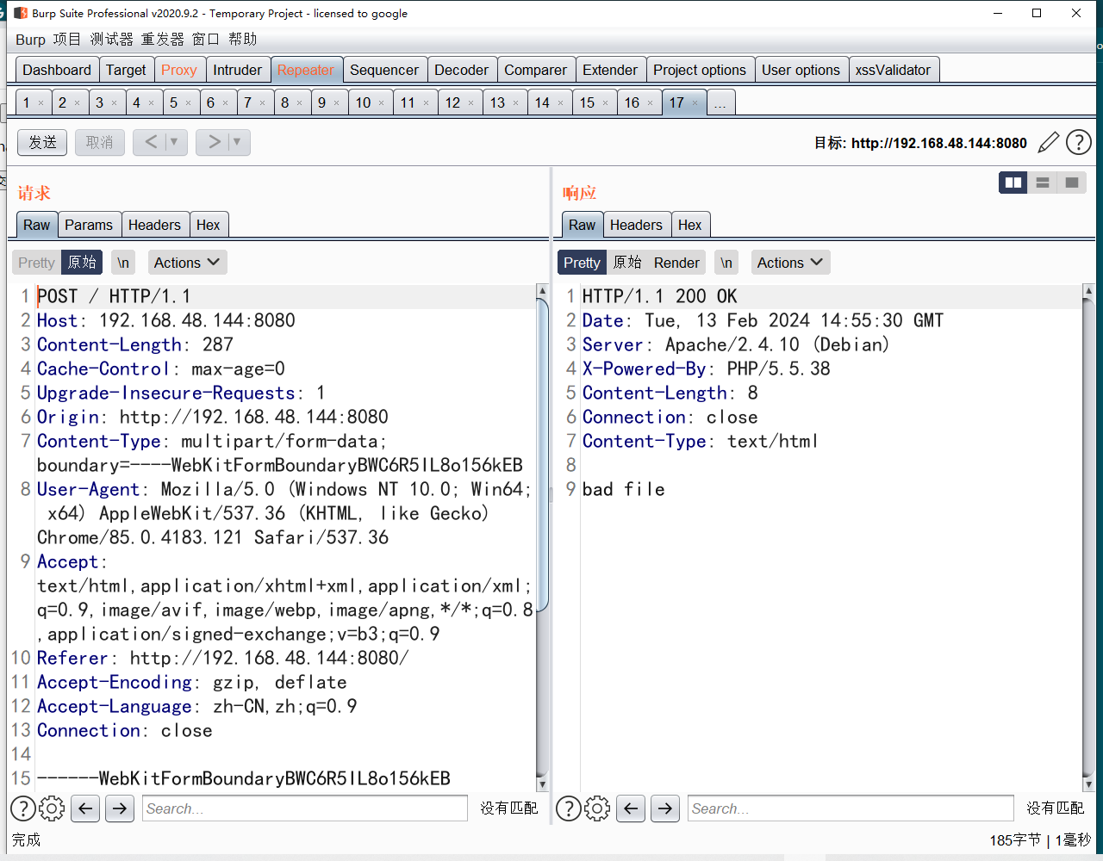
Task: Switch to the Dashboard tab
Action: click(x=57, y=70)
